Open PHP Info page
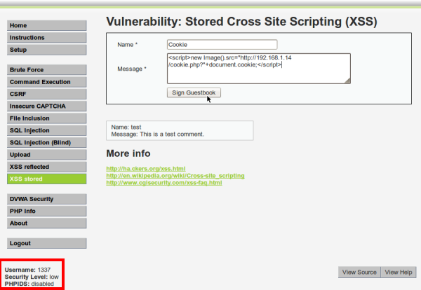Viewport: 421px width, 290px height. point(47,212)
